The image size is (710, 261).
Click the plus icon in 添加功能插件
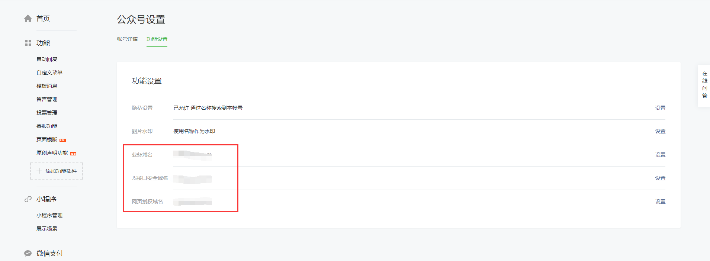(39, 171)
